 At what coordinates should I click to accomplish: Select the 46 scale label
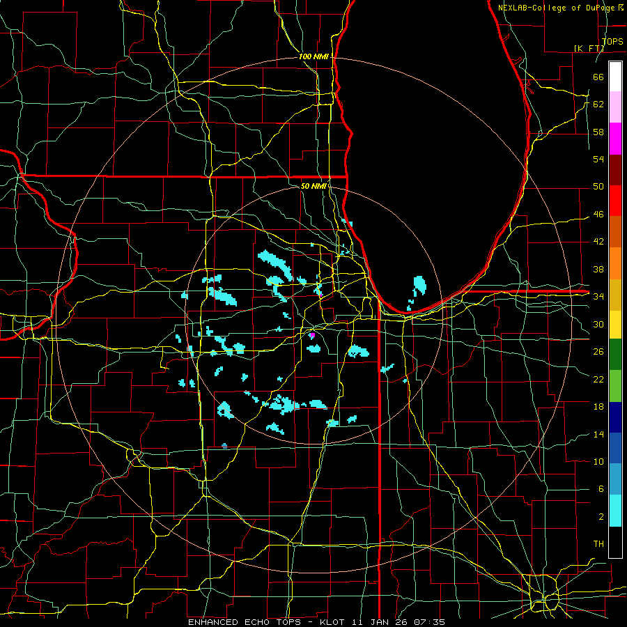598,215
